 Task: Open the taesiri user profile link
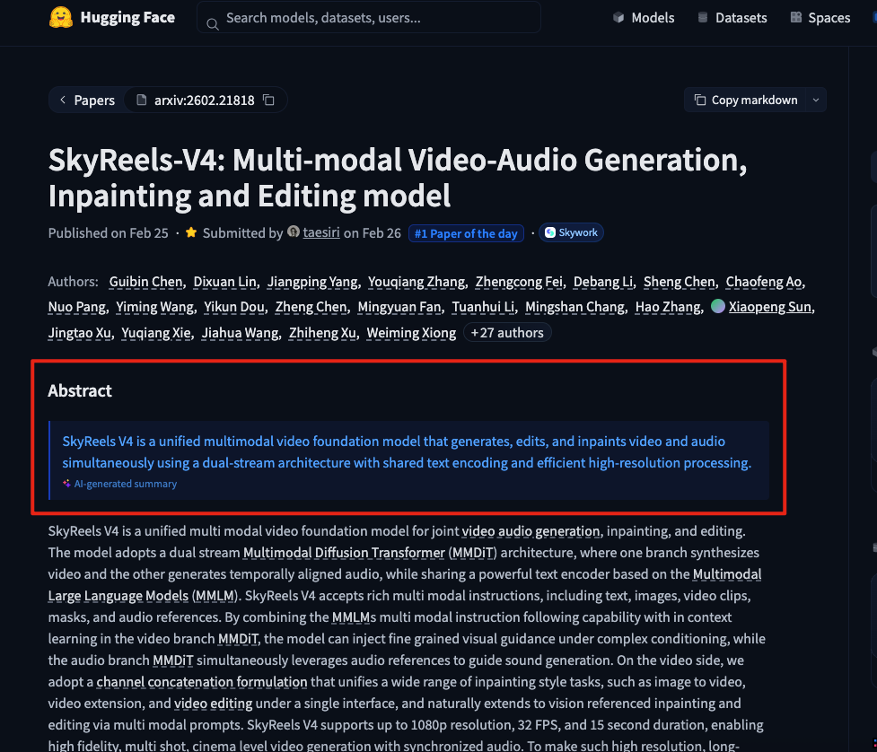pos(320,233)
